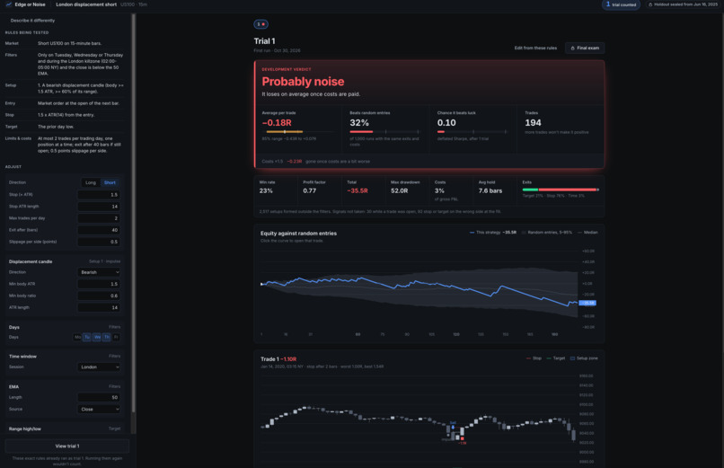Viewport: 724px width, 468px height.
Task: Click the Win rate 23% value
Action: (x=266, y=191)
